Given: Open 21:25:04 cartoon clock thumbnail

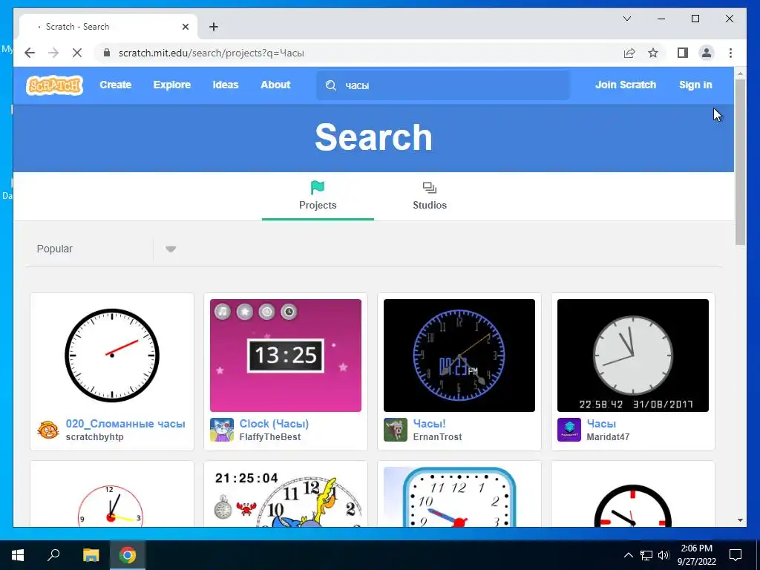Looking at the screenshot, I should coord(286,497).
